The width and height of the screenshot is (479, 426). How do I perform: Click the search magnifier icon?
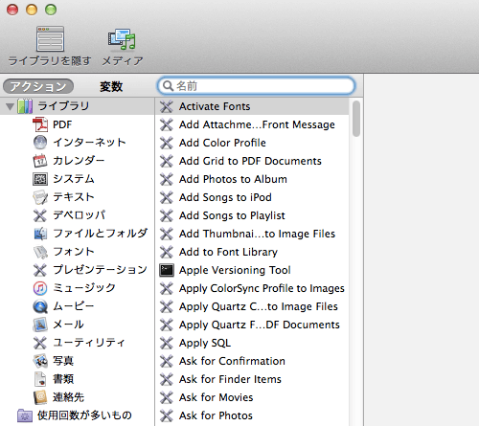coord(168,85)
